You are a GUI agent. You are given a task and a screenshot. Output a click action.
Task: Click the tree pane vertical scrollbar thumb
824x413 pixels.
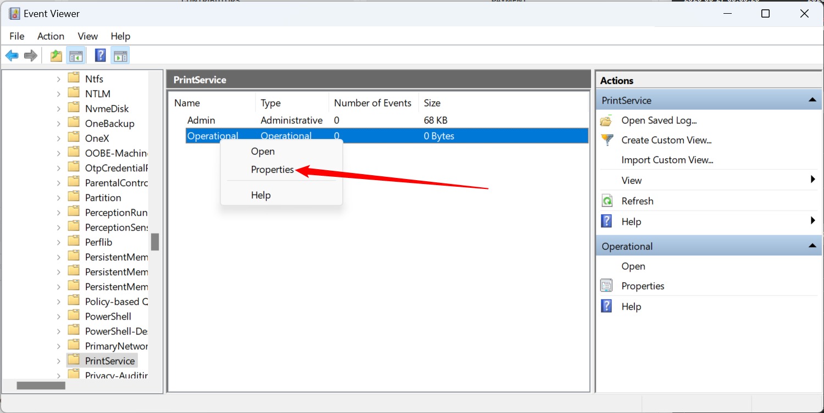(155, 242)
